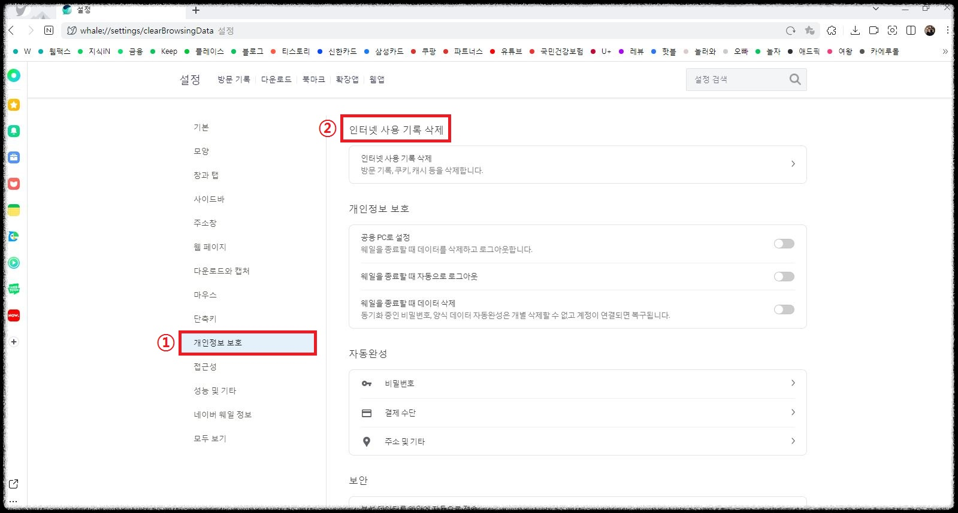Select 기본 in settings menu
Screen dimensions: 958x513
tap(201, 128)
